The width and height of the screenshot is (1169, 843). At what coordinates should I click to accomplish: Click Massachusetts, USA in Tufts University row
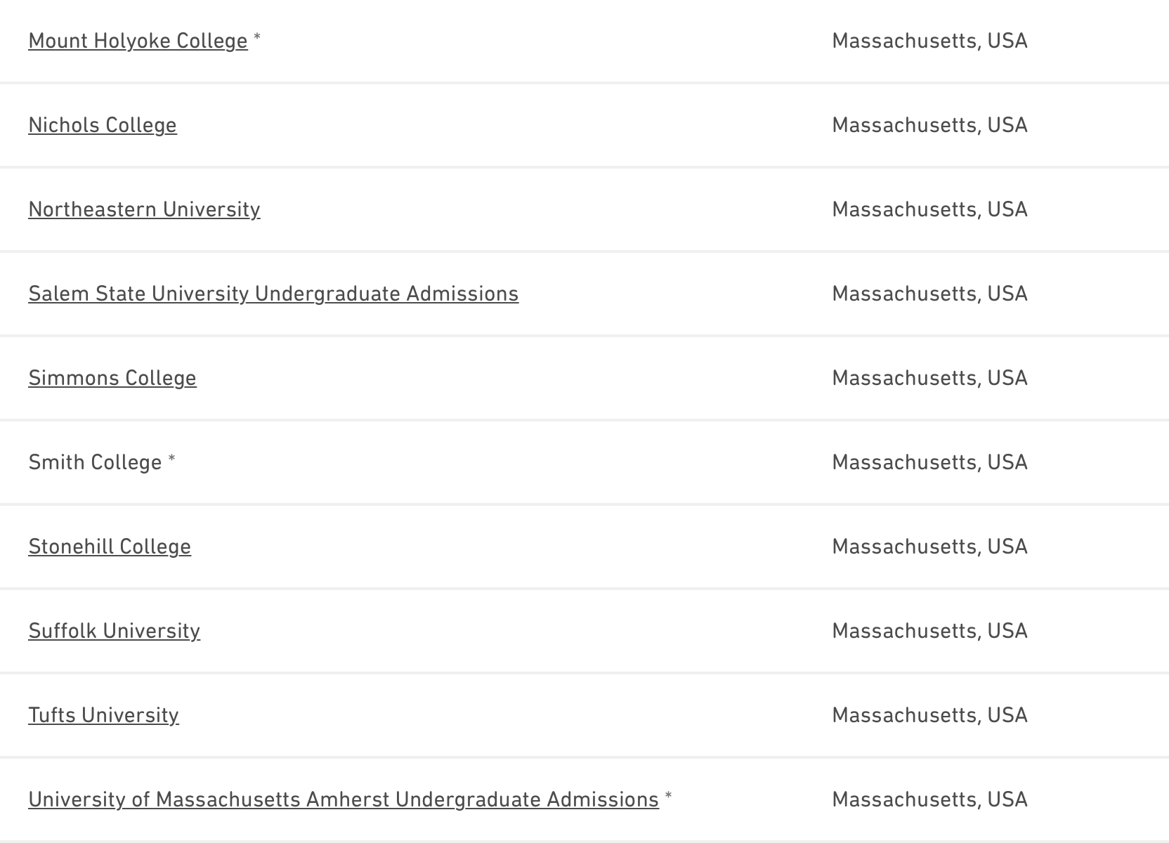coord(929,715)
